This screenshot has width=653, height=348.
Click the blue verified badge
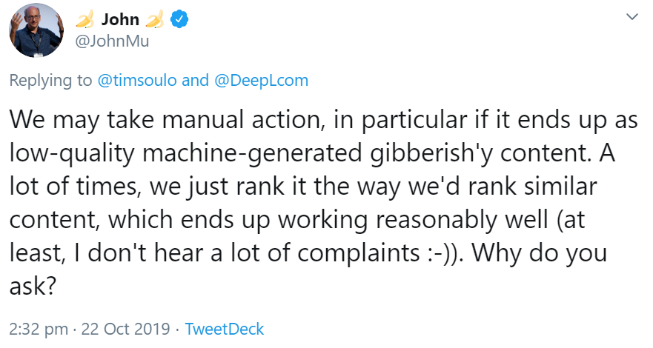point(178,20)
